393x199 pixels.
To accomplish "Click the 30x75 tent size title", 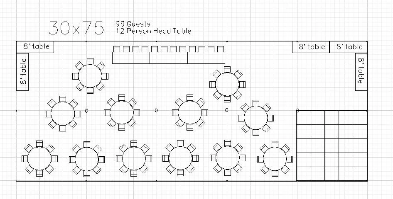I will click(76, 27).
